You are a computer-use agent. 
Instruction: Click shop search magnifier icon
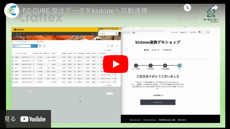(x=134, y=32)
